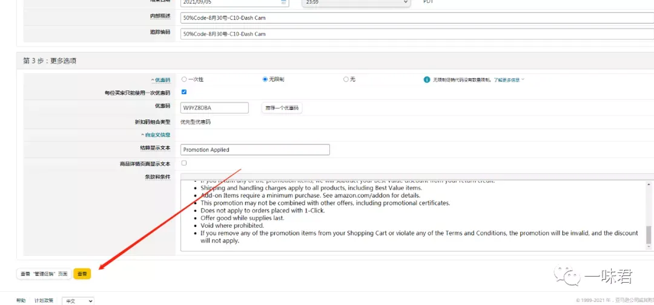Click the blue info icon beside 无限制 description
Screen dimensions: 654x305
(427, 80)
